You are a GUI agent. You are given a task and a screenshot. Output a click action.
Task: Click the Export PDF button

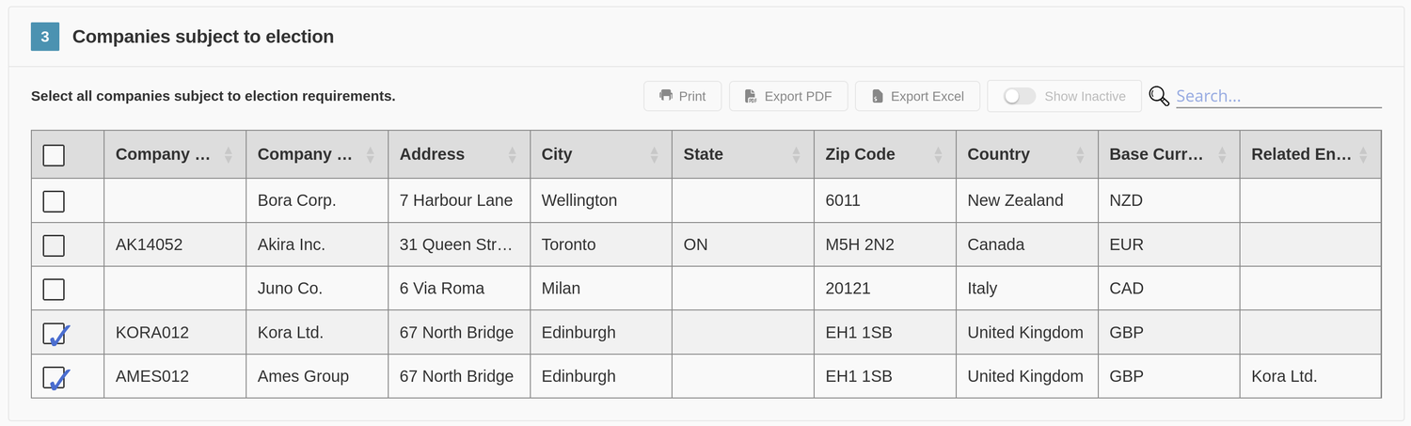click(x=788, y=96)
